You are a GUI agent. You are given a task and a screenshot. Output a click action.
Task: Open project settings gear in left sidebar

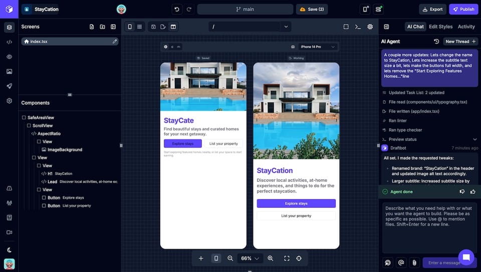click(x=9, y=101)
